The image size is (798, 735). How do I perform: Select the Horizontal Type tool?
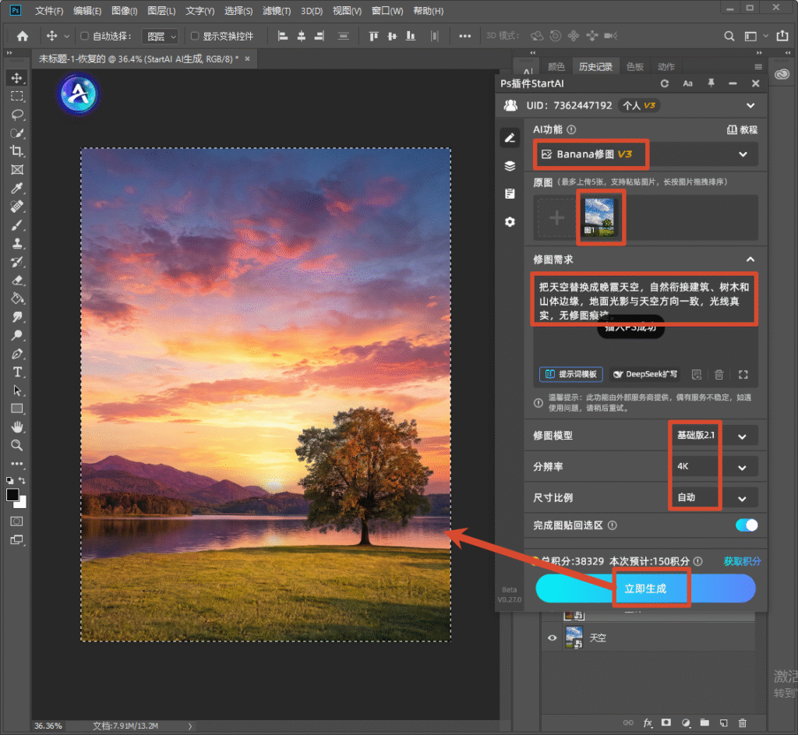click(17, 372)
